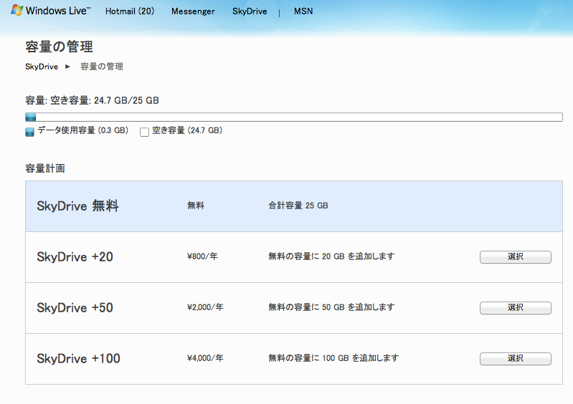This screenshot has width=573, height=404.
Task: Click the blue データ使用容量 legend swatch
Action: click(x=29, y=132)
